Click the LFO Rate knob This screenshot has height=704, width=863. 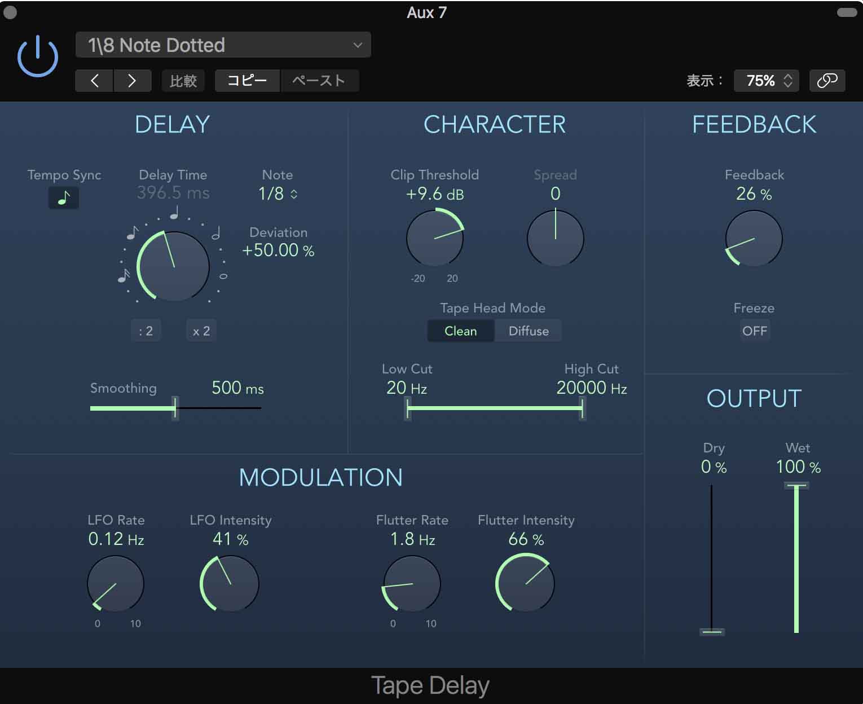click(x=116, y=584)
